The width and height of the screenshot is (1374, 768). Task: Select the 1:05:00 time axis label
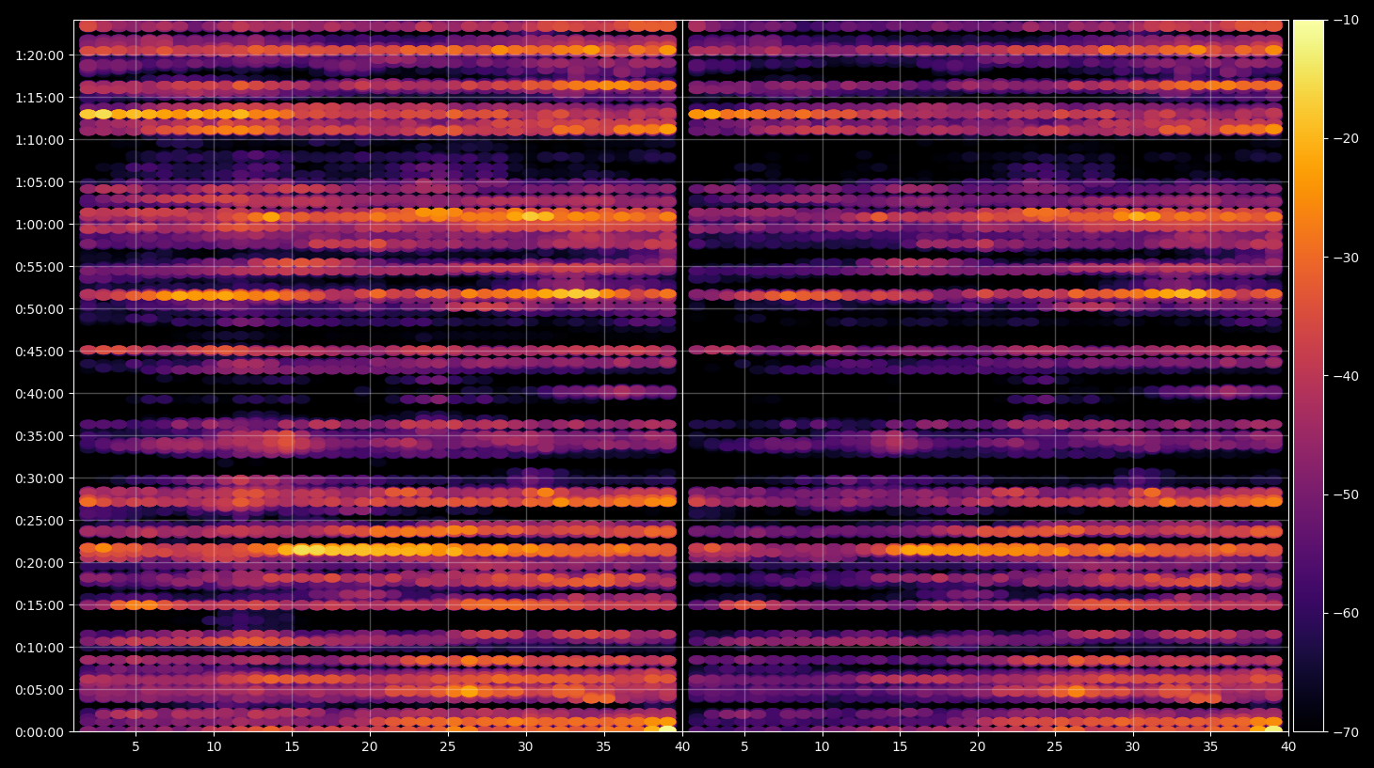40,182
